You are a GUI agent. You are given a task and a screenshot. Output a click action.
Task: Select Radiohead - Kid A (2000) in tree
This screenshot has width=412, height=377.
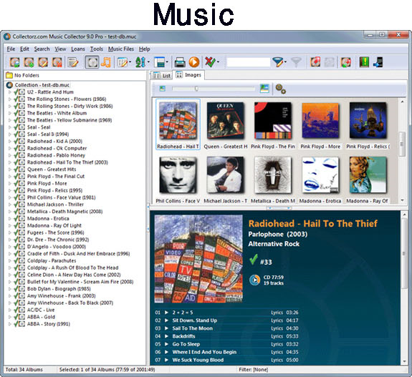54,141
